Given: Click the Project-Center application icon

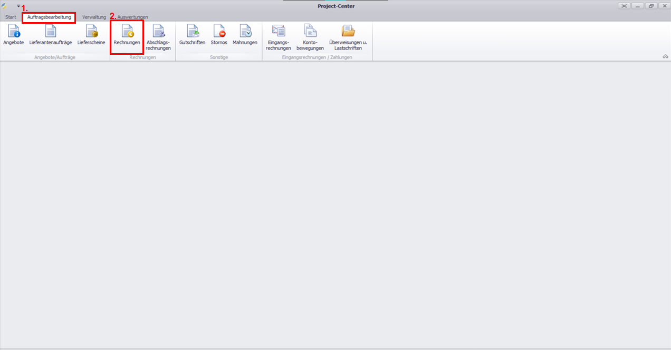Looking at the screenshot, I should point(5,6).
